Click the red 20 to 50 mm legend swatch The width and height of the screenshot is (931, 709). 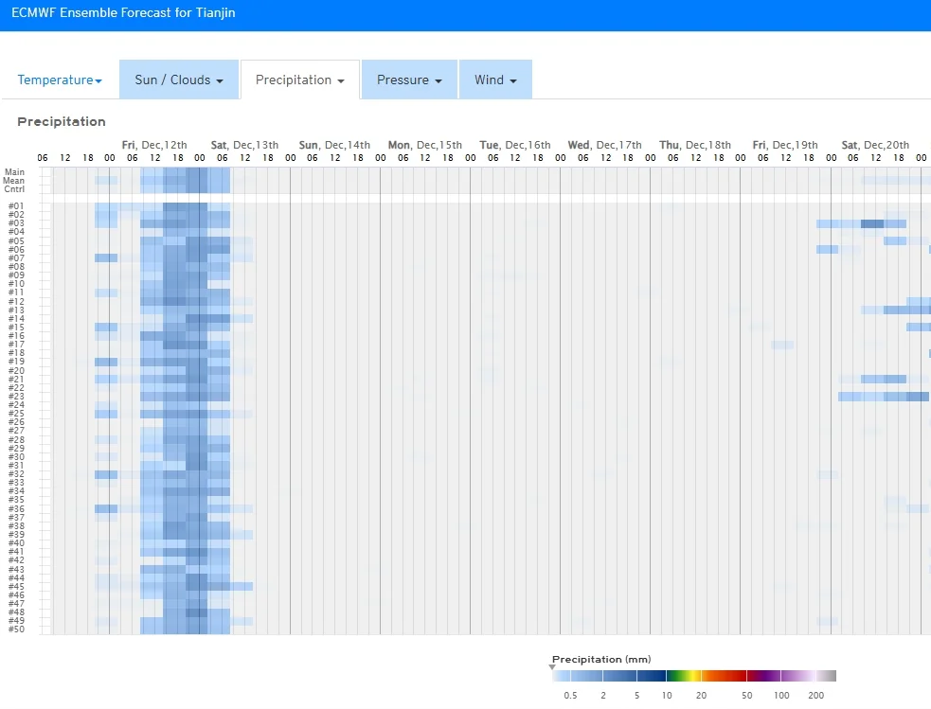724,676
